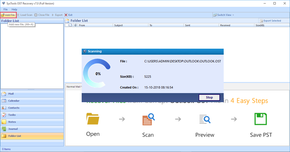
Task: Click the Mail envelope icon
Action: (4, 94)
